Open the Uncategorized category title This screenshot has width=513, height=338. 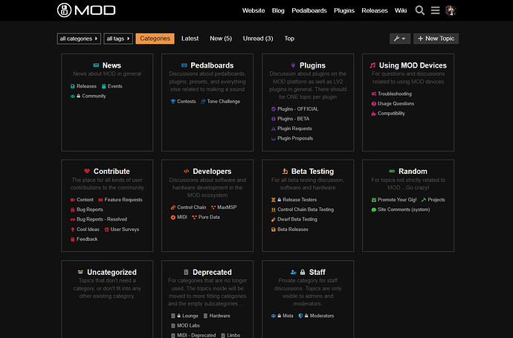point(112,272)
